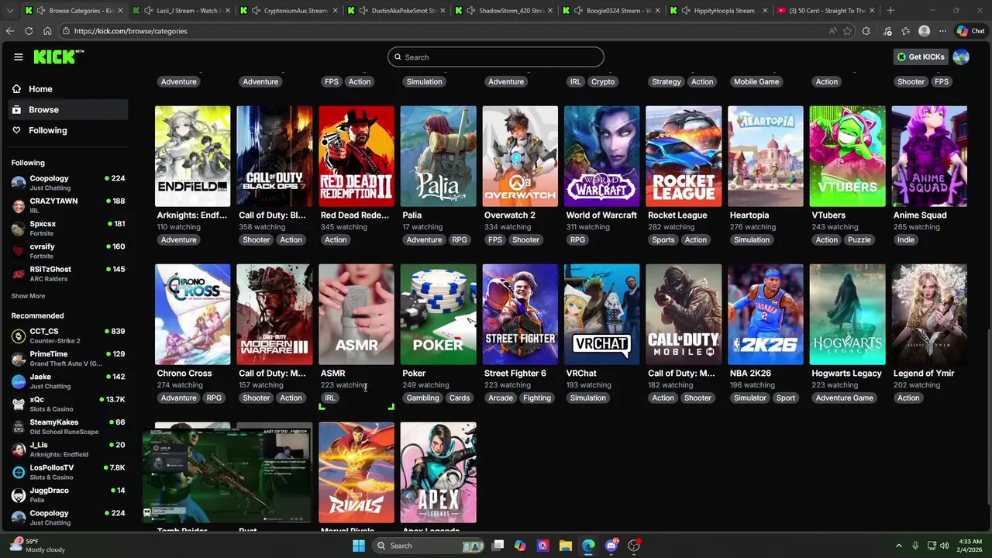
Task: Open the Red Dead Redemption II category
Action: pos(356,157)
